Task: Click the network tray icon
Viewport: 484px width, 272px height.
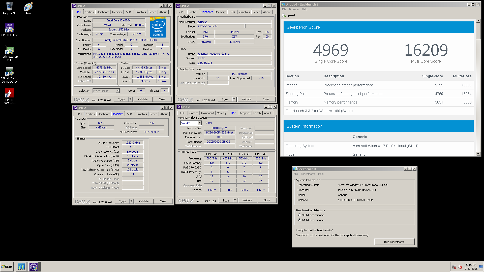Action: pyautogui.click(x=454, y=267)
